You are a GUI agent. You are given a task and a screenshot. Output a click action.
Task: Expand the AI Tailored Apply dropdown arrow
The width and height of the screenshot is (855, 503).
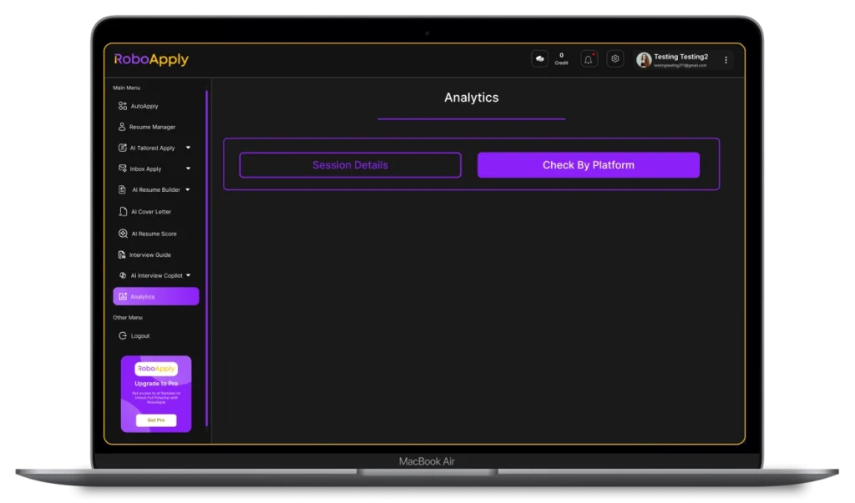[x=188, y=148]
